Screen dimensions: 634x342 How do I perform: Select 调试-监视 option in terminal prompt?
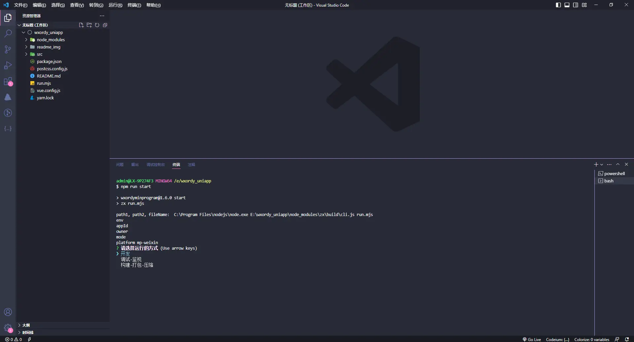[131, 260]
